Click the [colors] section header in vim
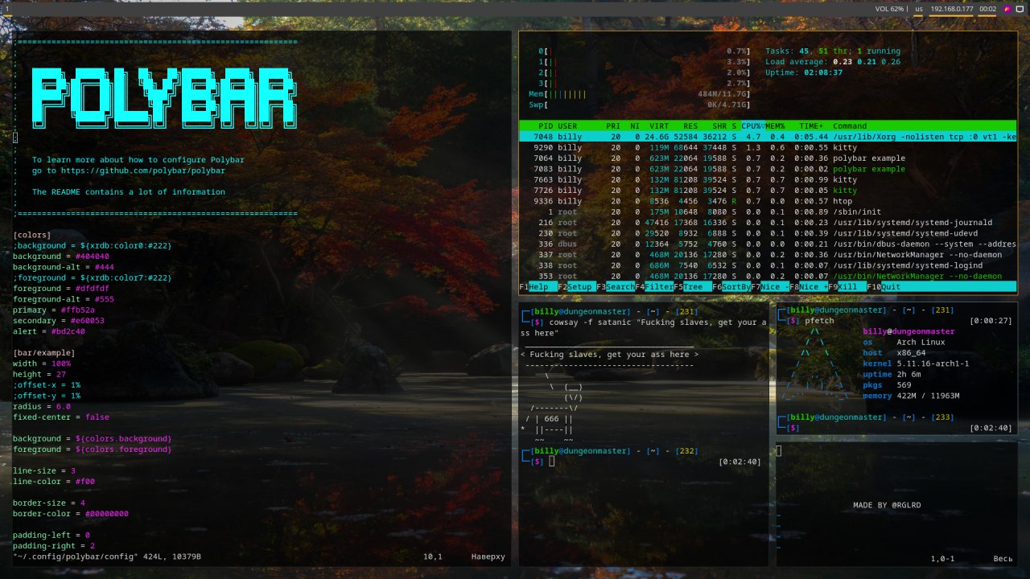The width and height of the screenshot is (1030, 579). click(x=32, y=235)
